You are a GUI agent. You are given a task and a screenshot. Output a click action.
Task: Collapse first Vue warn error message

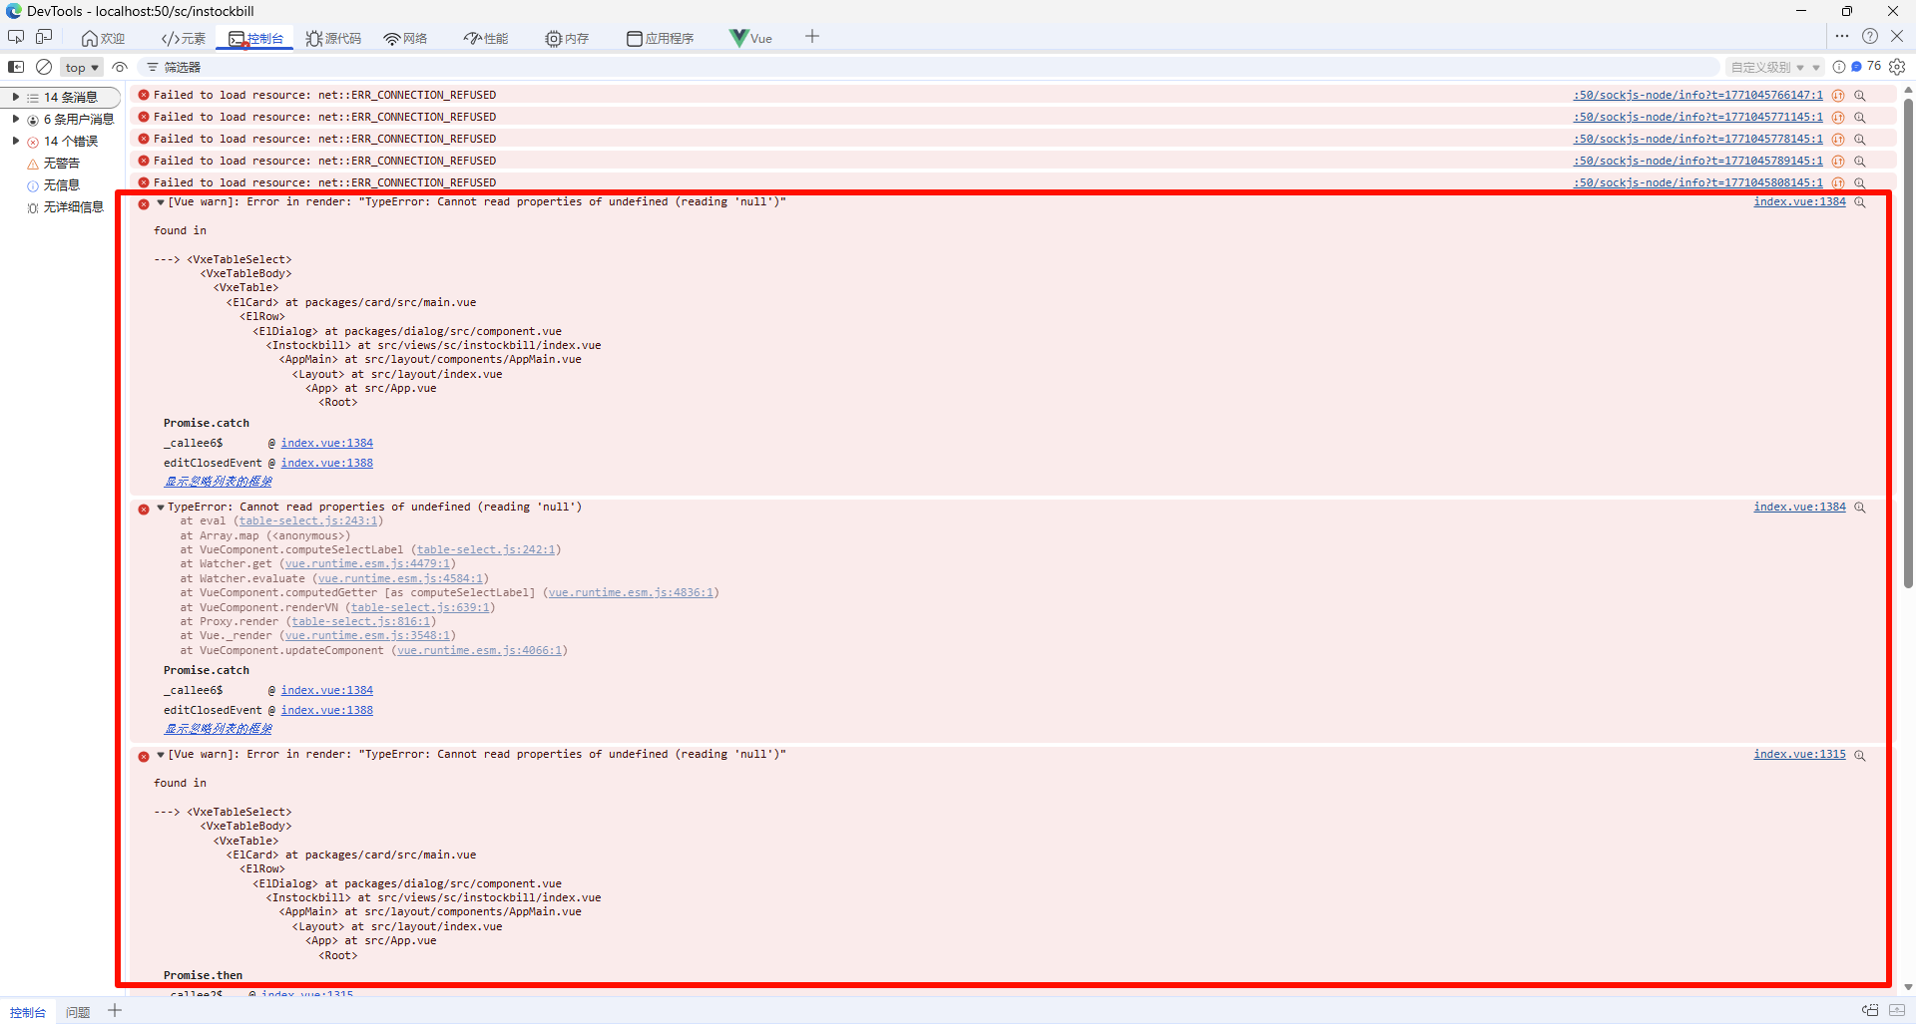pos(161,202)
